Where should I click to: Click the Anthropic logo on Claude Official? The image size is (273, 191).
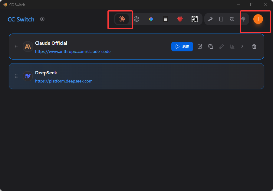[28, 47]
